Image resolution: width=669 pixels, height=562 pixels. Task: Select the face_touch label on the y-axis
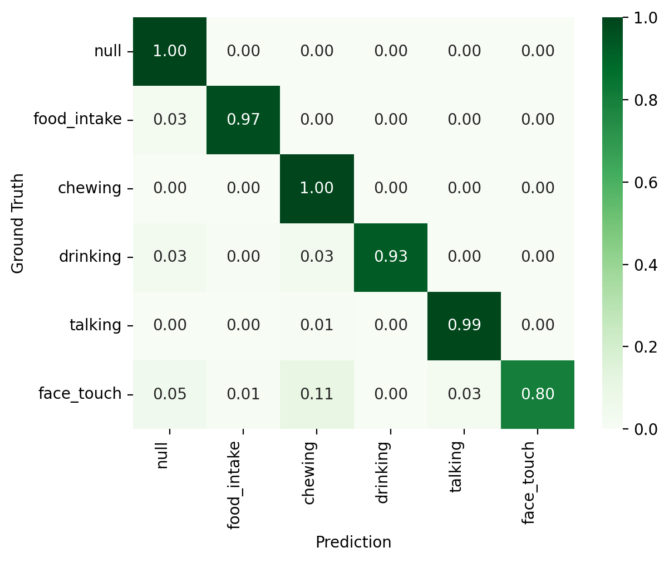coord(80,394)
